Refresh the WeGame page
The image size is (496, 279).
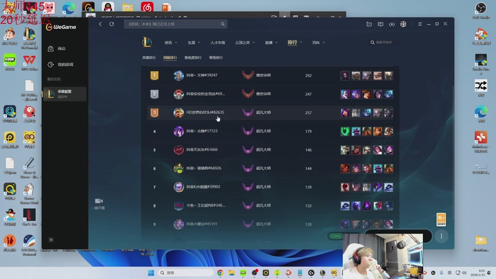pos(112,24)
